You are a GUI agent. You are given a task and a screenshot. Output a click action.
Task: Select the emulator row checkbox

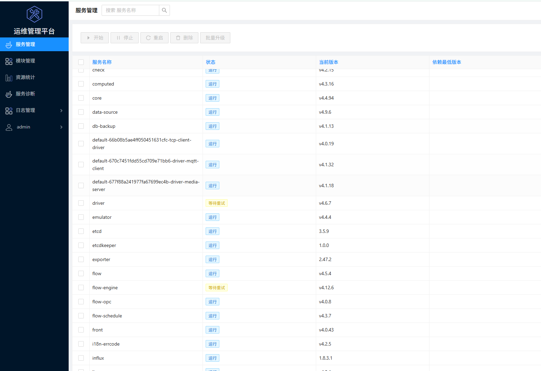click(81, 217)
